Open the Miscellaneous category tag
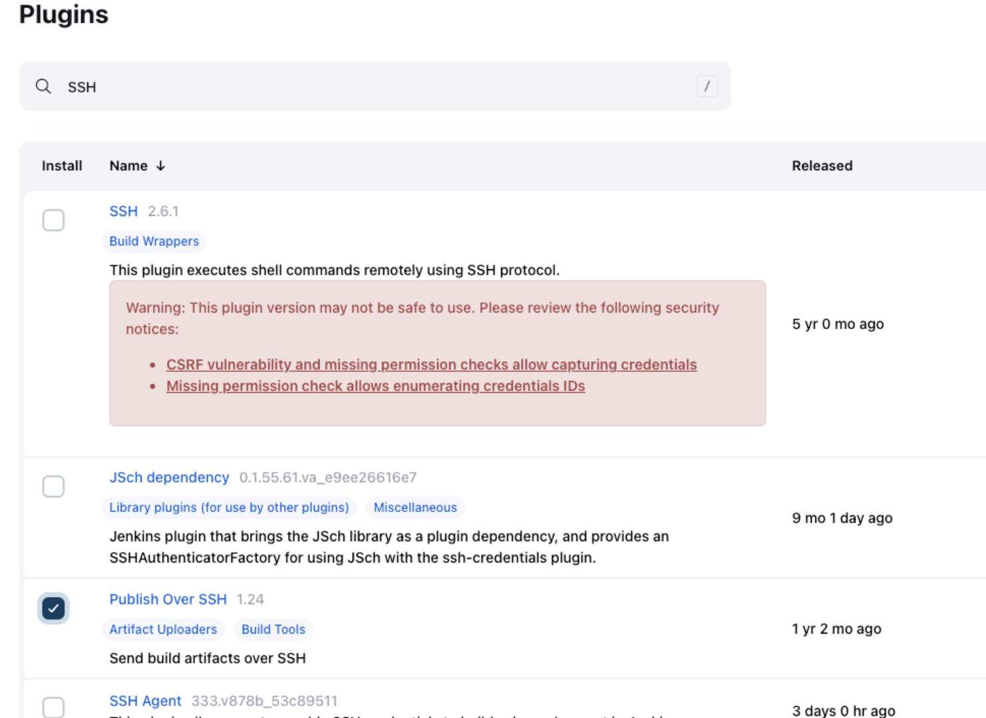This screenshot has height=718, width=986. pyautogui.click(x=415, y=508)
